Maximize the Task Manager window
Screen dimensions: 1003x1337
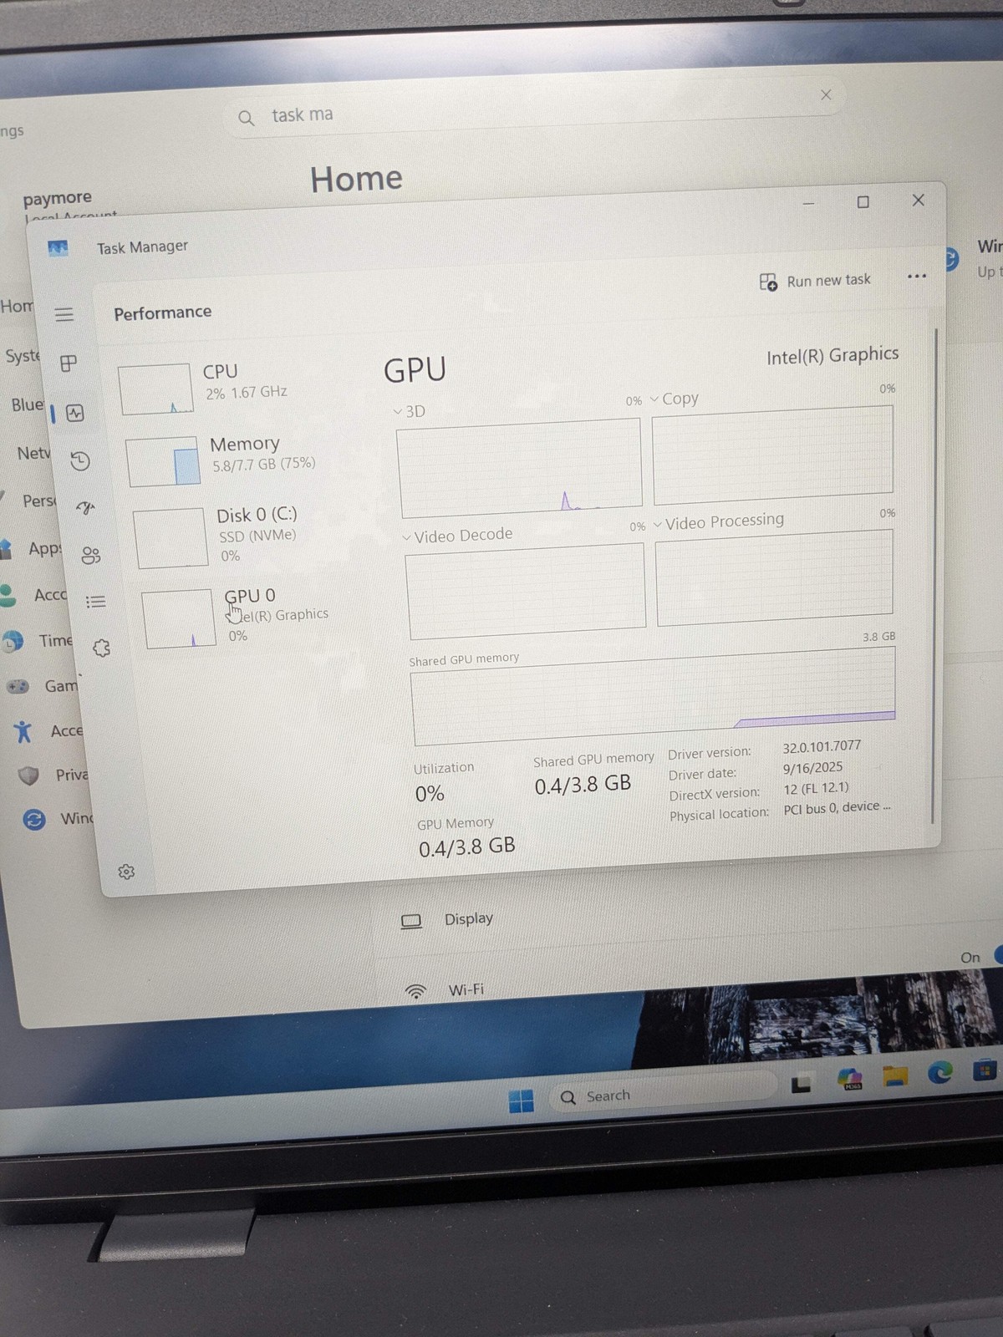(863, 202)
